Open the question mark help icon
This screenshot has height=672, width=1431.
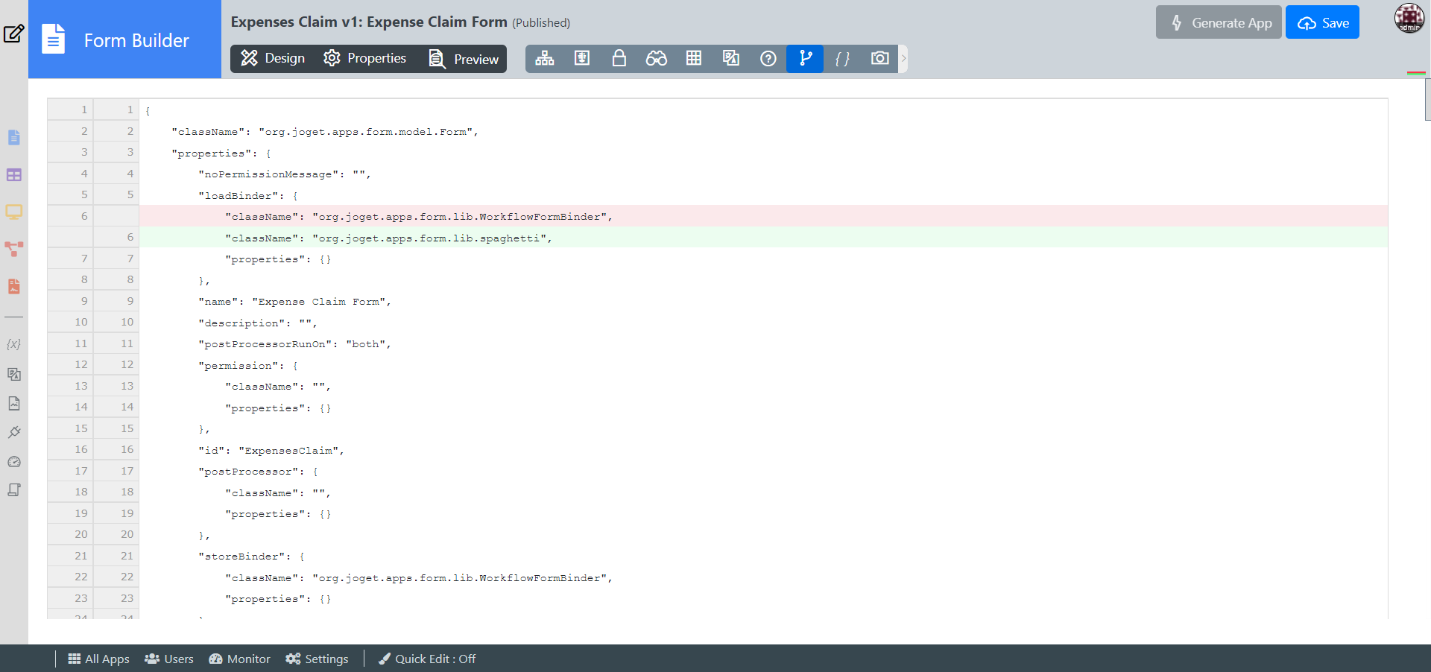768,58
